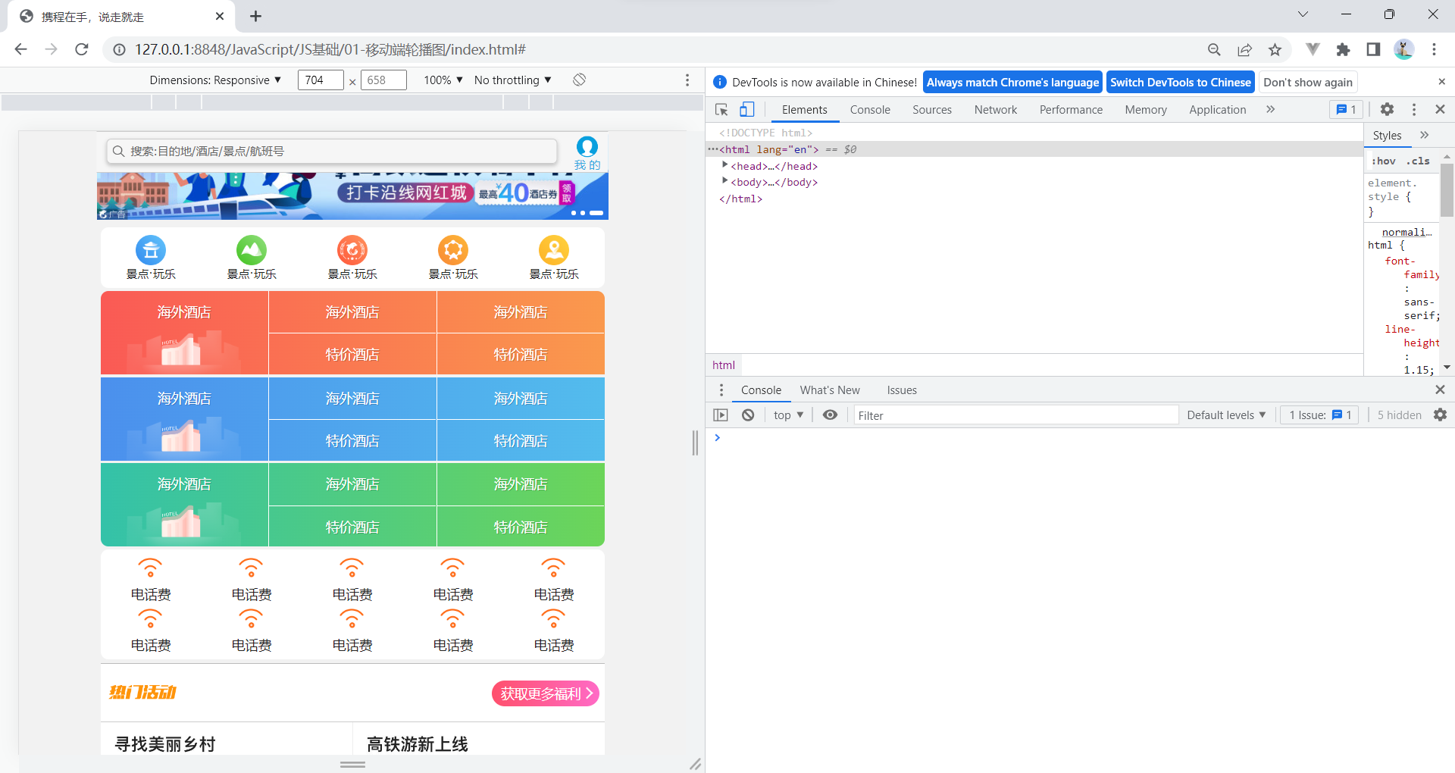
Task: Select the inspect element tool in DevTools
Action: (x=721, y=109)
